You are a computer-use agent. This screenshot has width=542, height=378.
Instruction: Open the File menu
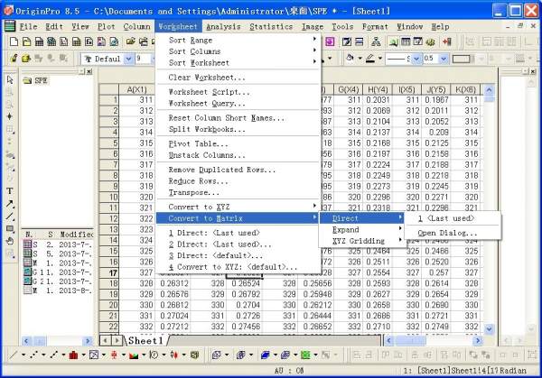coord(28,26)
